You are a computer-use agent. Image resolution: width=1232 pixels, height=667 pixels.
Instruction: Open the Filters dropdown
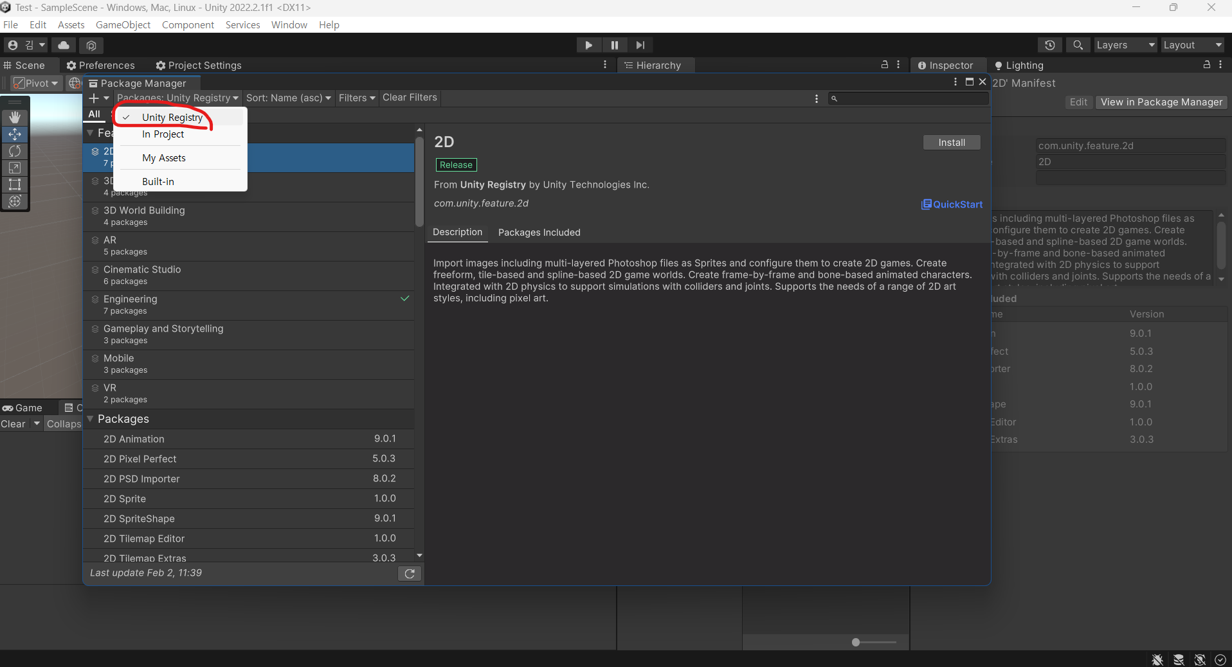(357, 98)
